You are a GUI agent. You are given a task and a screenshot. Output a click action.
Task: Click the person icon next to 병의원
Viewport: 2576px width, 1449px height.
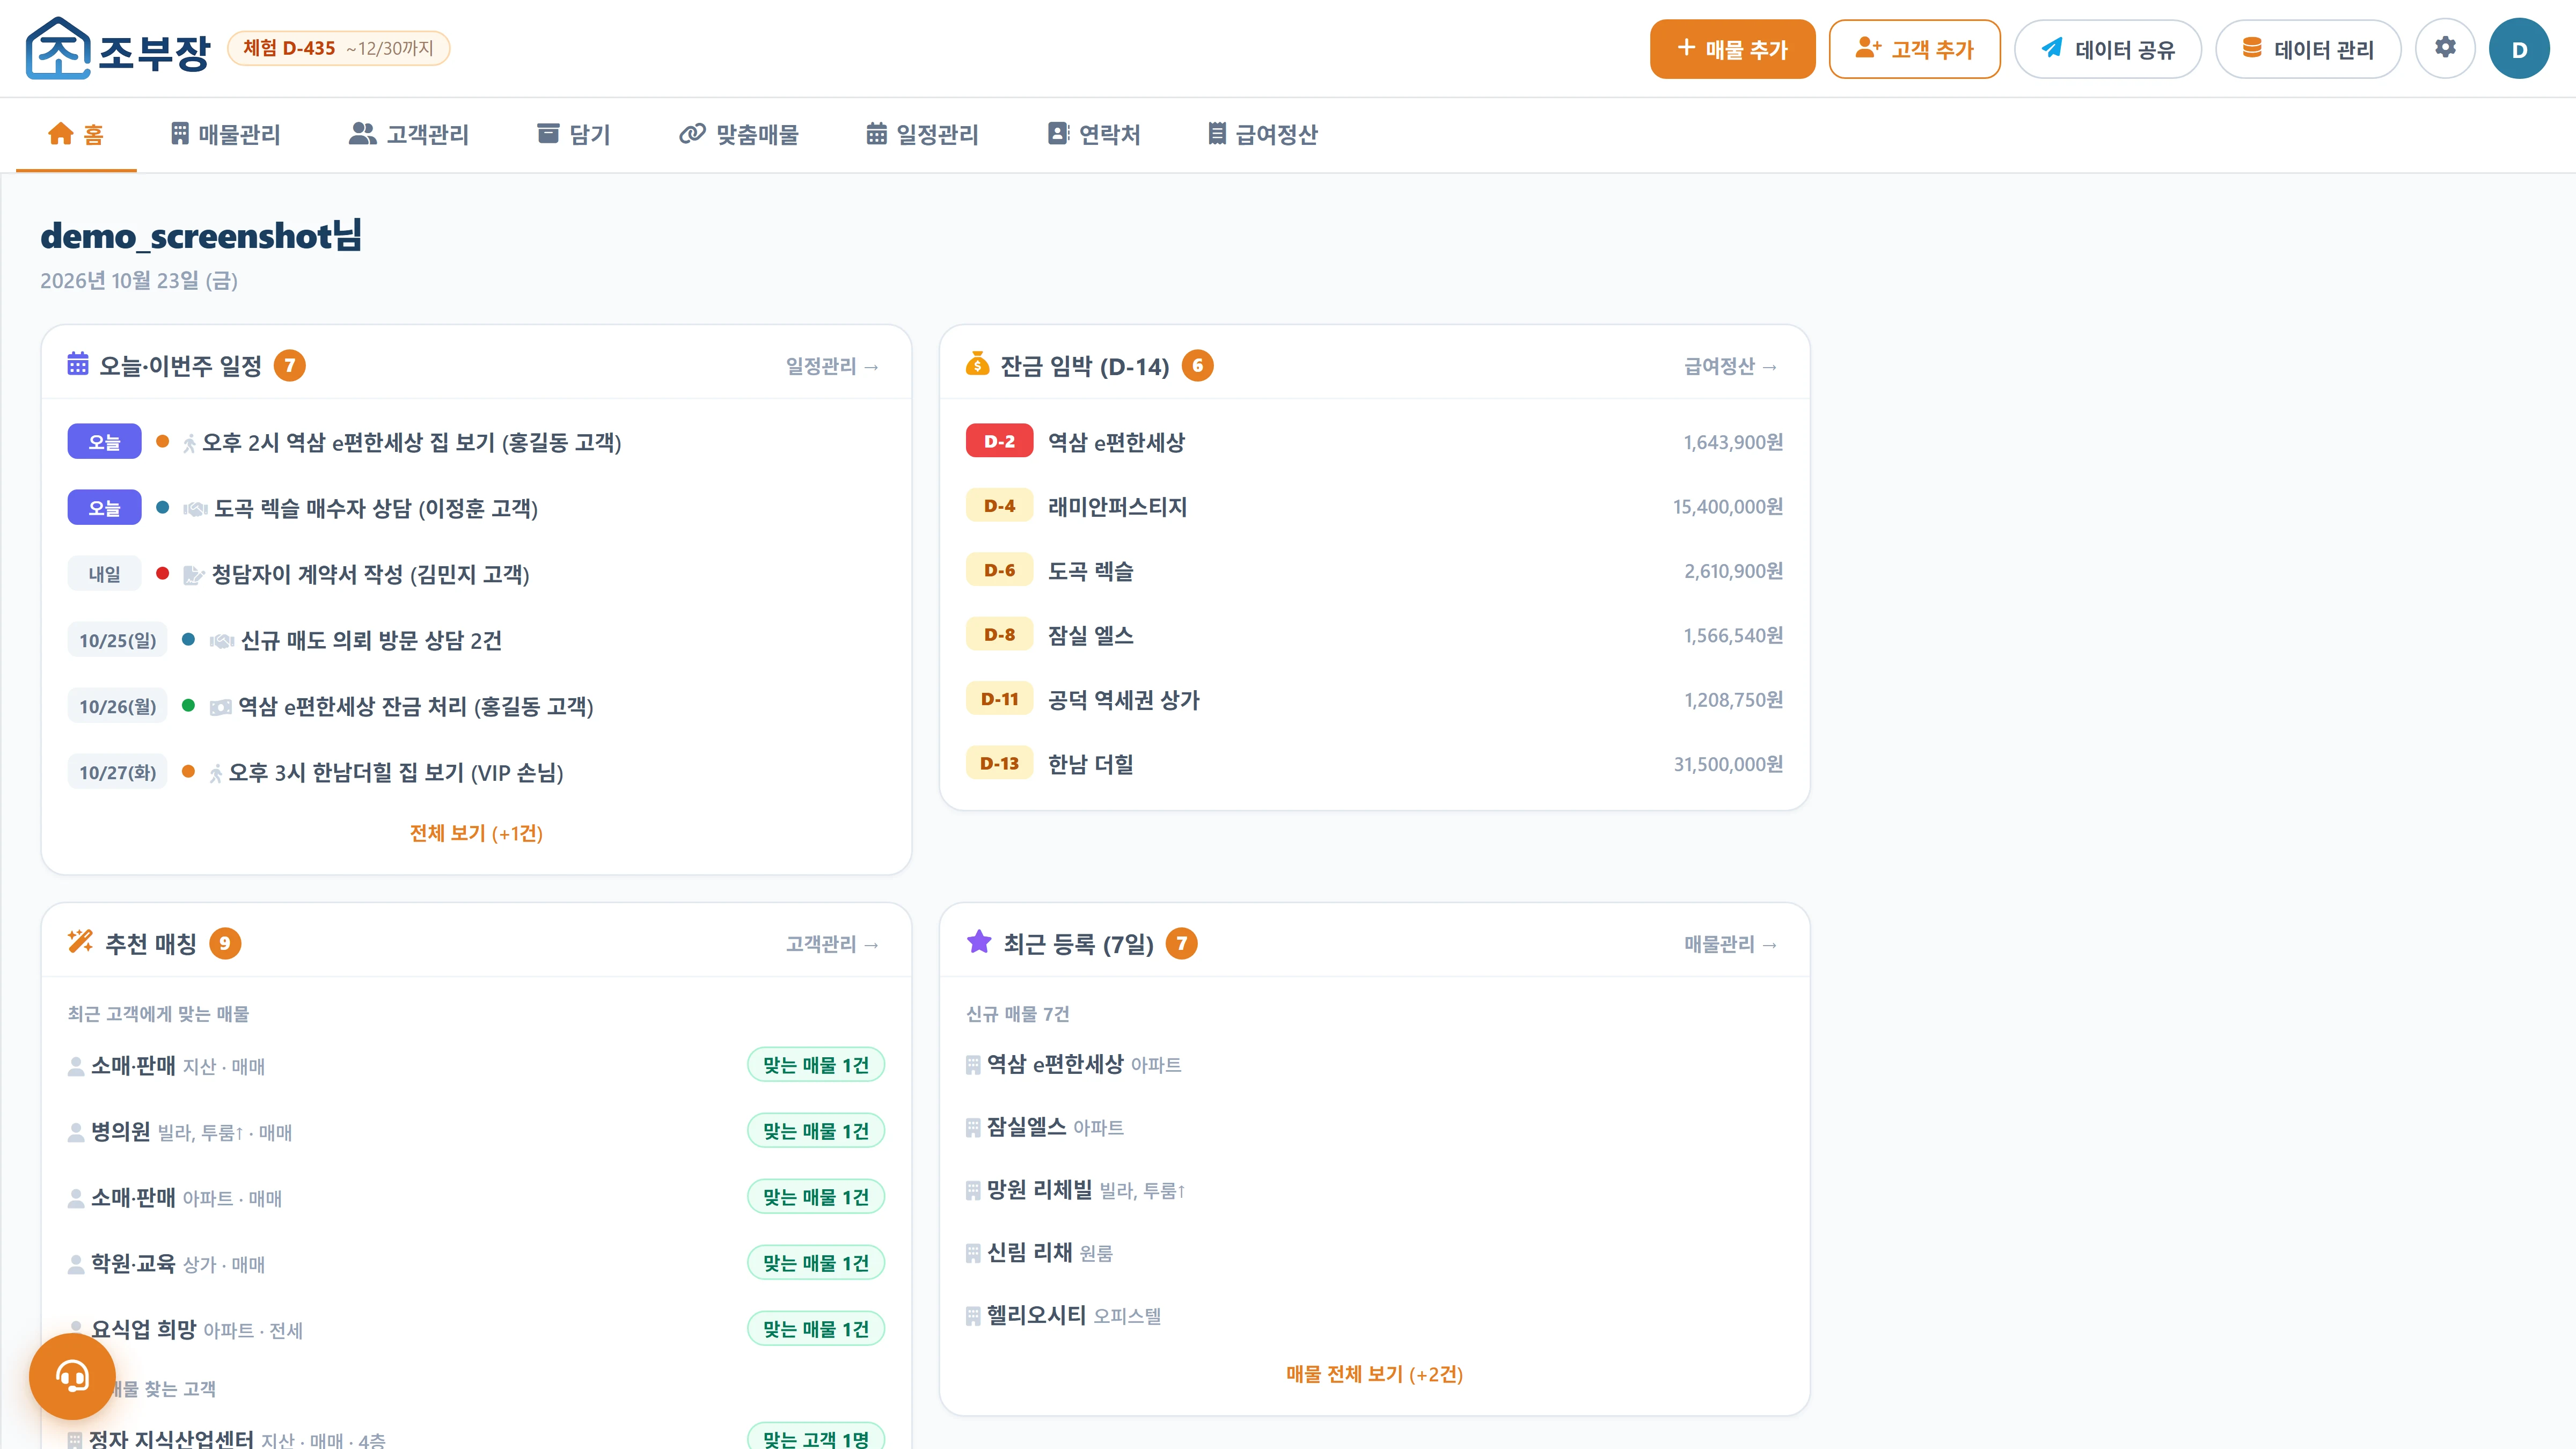coord(76,1132)
